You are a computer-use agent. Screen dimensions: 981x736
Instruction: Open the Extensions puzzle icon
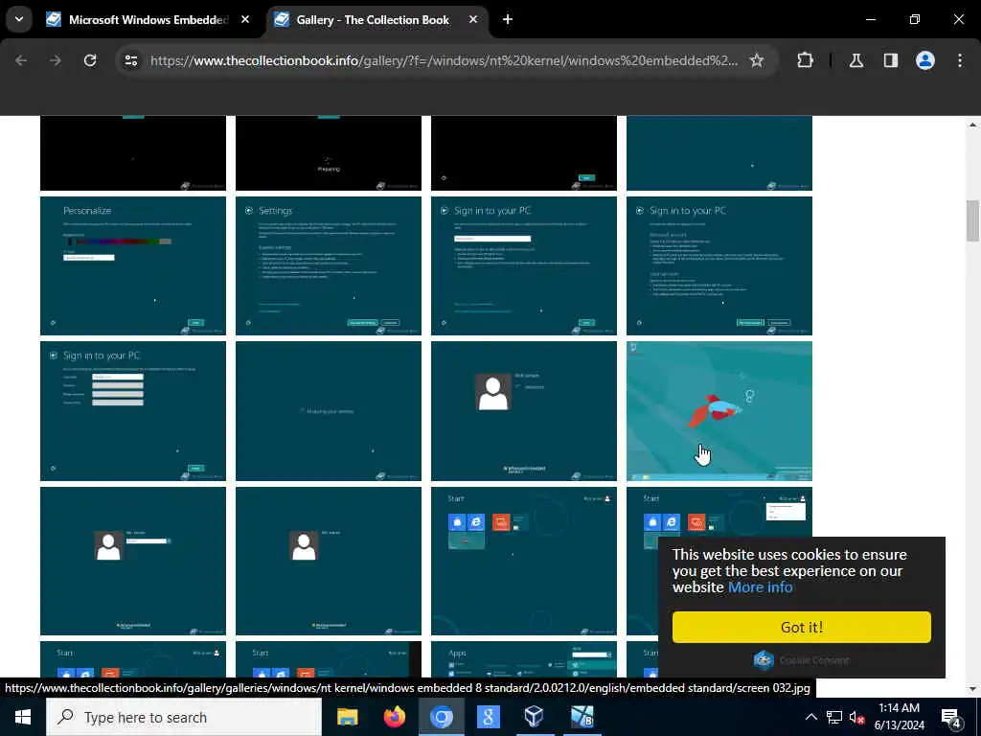point(805,60)
